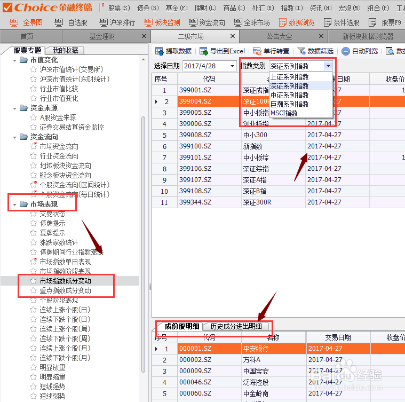Screen dimensions: 405x402
Task: Favorite star for A股资金来源
Action: pyautogui.click(x=33, y=117)
